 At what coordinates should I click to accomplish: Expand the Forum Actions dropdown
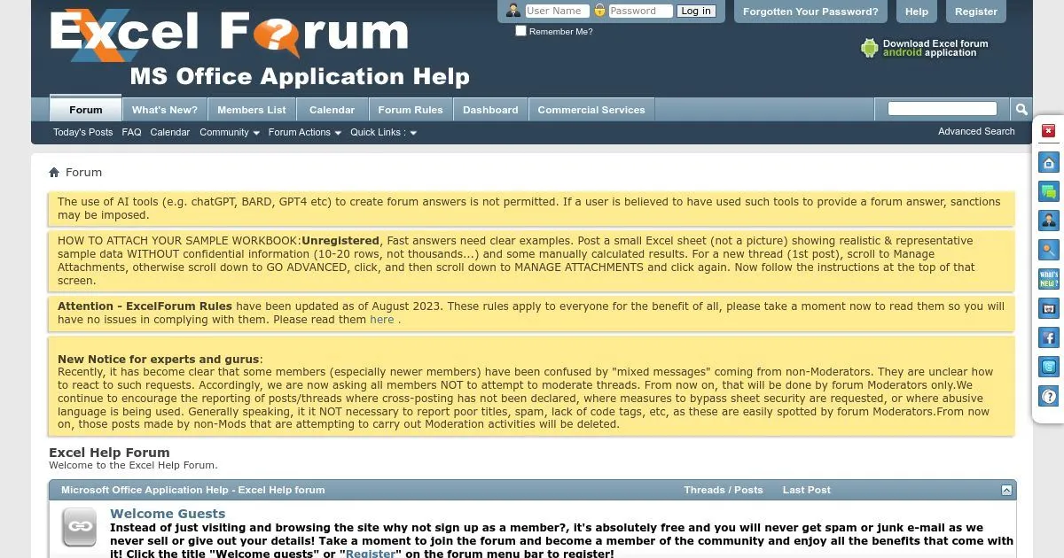coord(305,132)
